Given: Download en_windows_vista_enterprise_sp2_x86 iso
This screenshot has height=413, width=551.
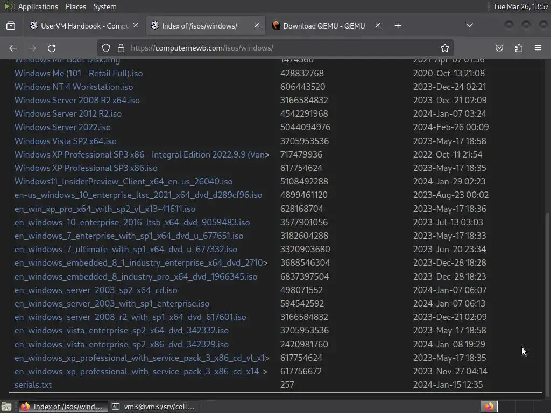Looking at the screenshot, I should click(122, 345).
